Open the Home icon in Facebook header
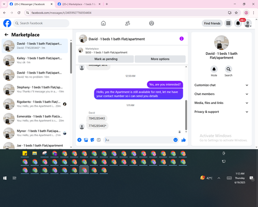The width and height of the screenshot is (258, 207). pyautogui.click(x=103, y=23)
